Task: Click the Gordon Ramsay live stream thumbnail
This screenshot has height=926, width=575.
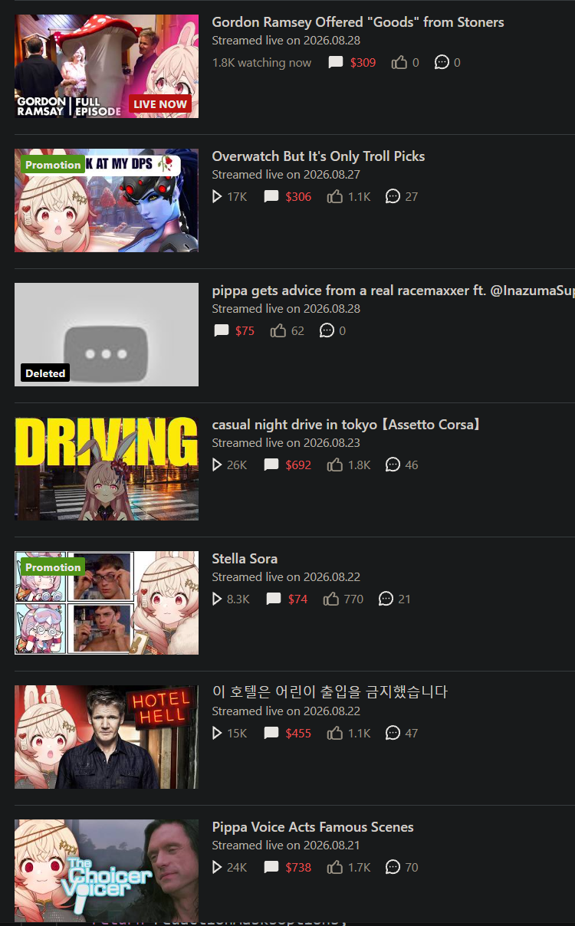Action: (107, 66)
